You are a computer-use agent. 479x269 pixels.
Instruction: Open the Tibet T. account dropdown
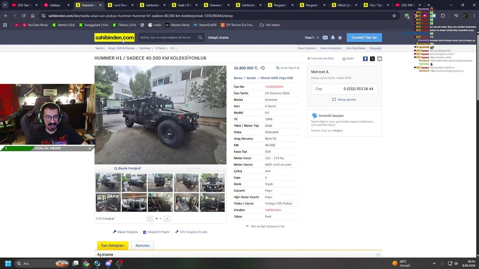click(312, 38)
